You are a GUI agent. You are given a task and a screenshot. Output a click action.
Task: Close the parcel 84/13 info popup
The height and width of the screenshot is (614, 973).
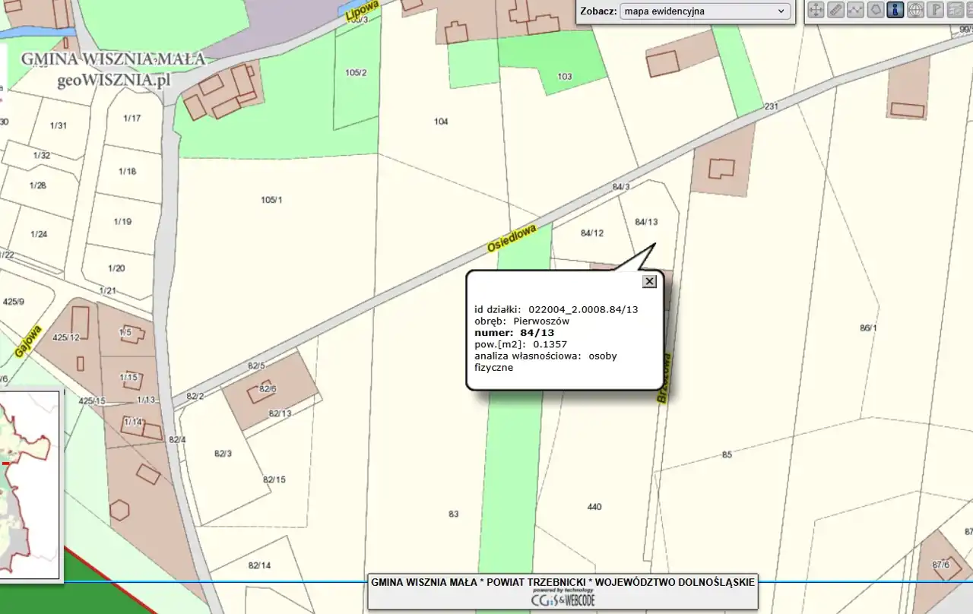click(x=649, y=281)
